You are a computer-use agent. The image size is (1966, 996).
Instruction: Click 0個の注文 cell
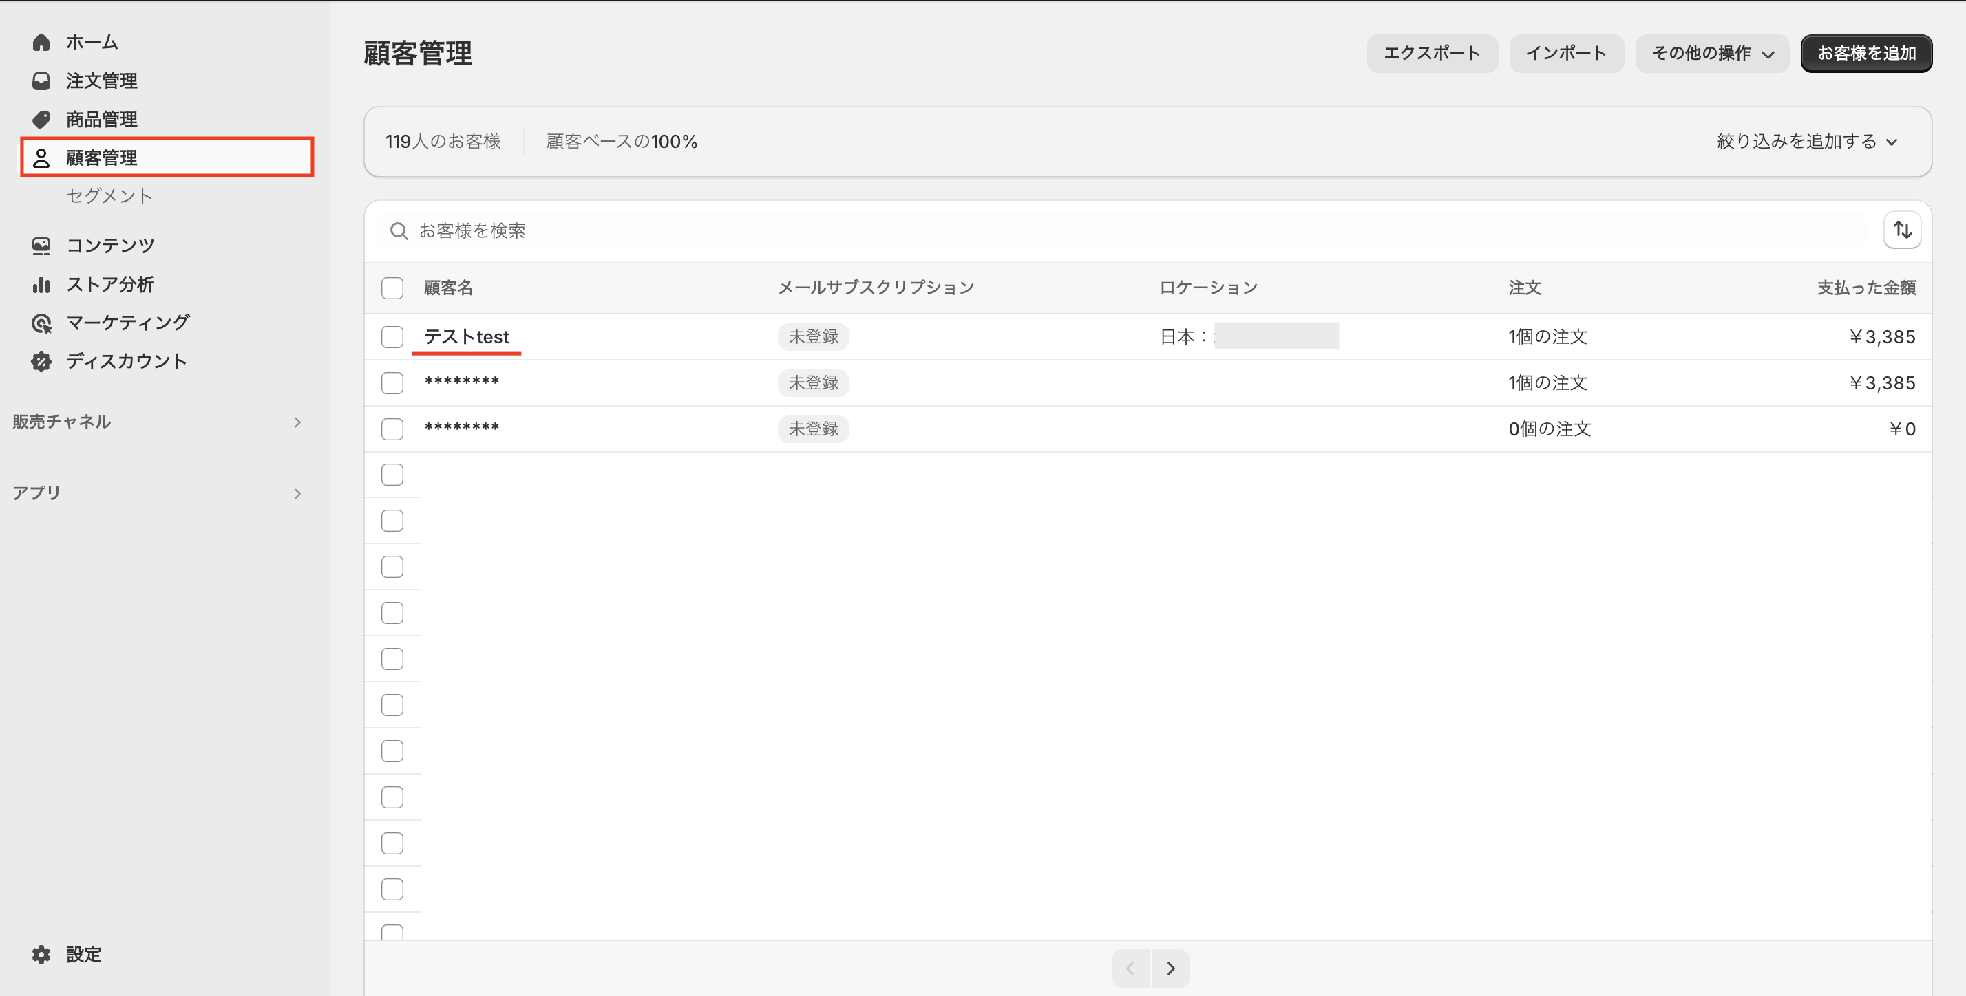1550,429
